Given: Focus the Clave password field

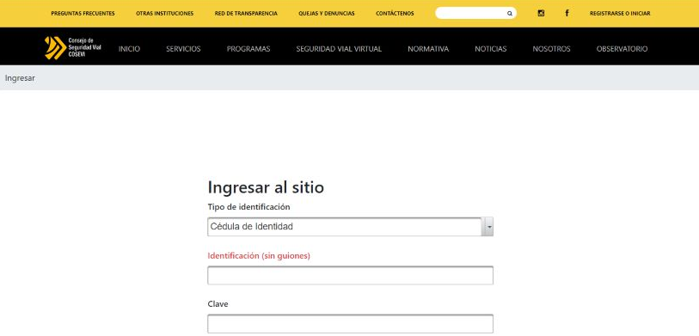Looking at the screenshot, I should (351, 324).
